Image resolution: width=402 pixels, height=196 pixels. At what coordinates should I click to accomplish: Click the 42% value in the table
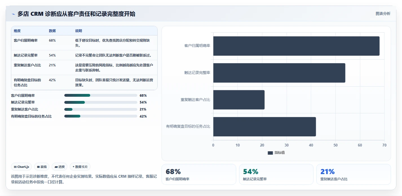point(52,80)
